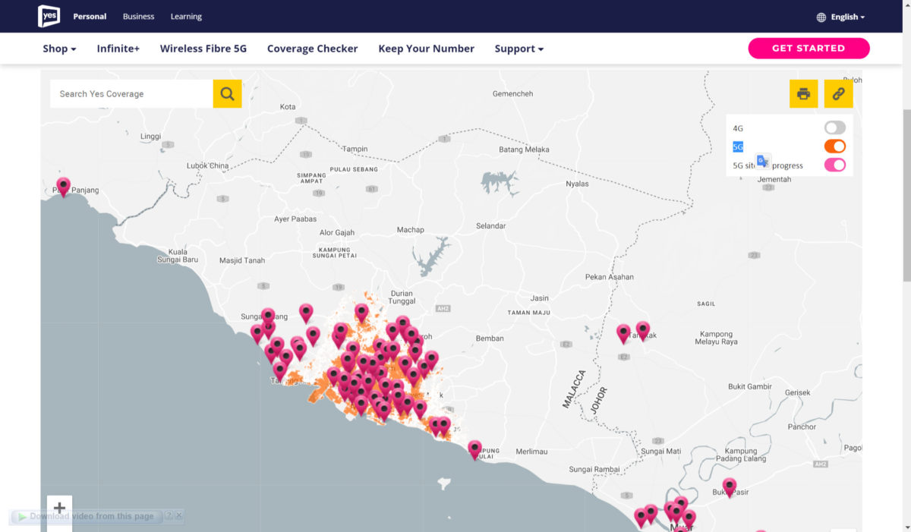Click the Google Translate popup icon
Image resolution: width=911 pixels, height=532 pixels.
coord(763,161)
